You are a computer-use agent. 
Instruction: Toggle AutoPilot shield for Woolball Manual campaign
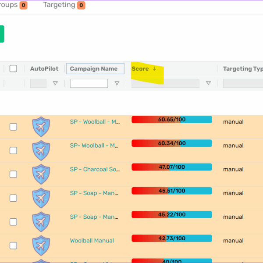pos(41,245)
